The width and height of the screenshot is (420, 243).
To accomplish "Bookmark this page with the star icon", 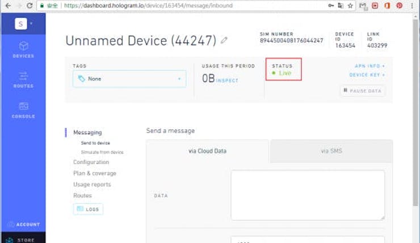I will coord(350,6).
